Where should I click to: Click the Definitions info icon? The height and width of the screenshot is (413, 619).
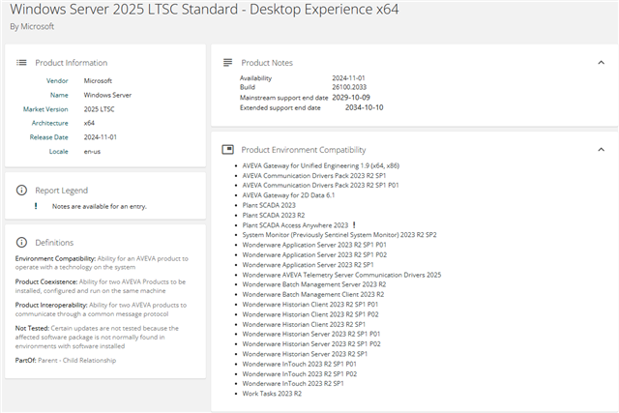tap(21, 243)
